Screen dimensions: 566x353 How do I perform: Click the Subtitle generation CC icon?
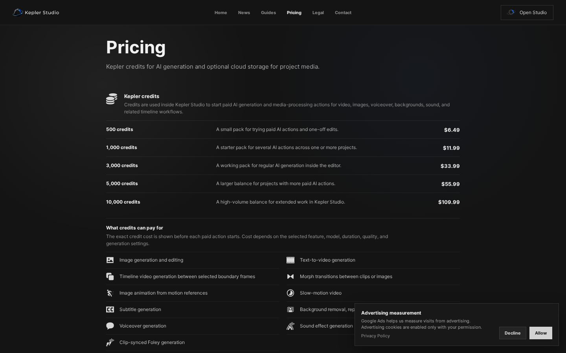pyautogui.click(x=110, y=309)
